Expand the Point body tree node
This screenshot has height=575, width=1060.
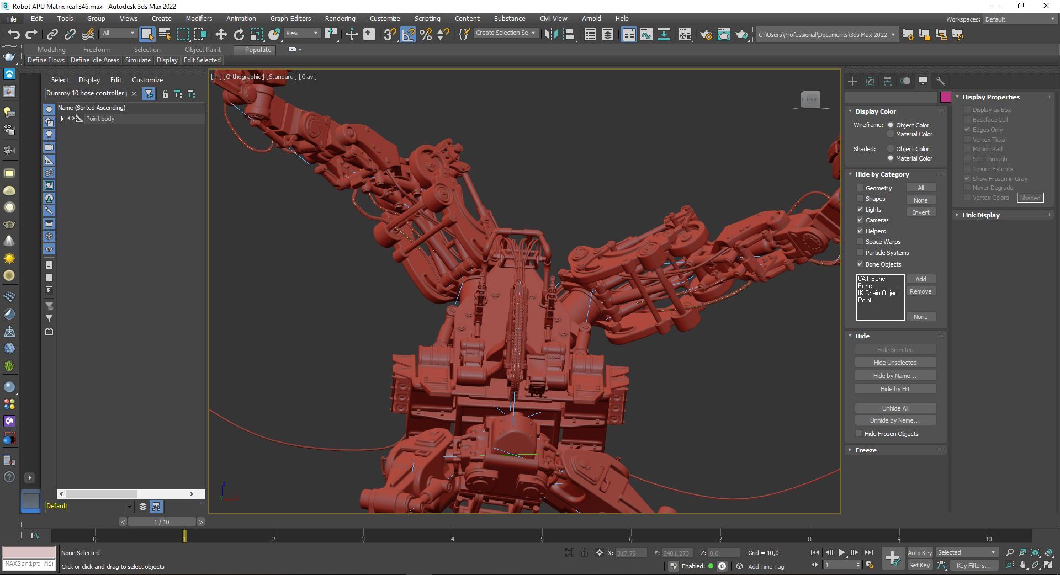coord(62,119)
